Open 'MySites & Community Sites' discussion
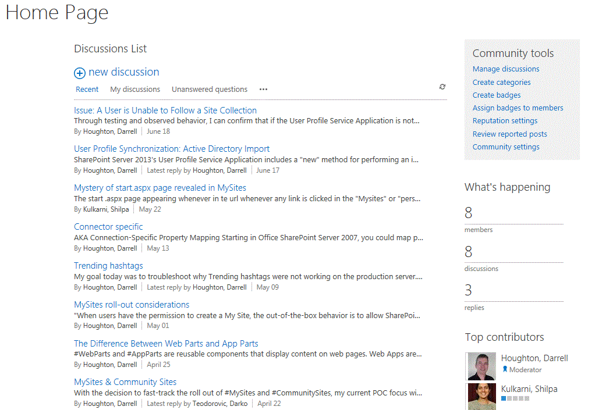The height and width of the screenshot is (410, 595). coord(125,382)
